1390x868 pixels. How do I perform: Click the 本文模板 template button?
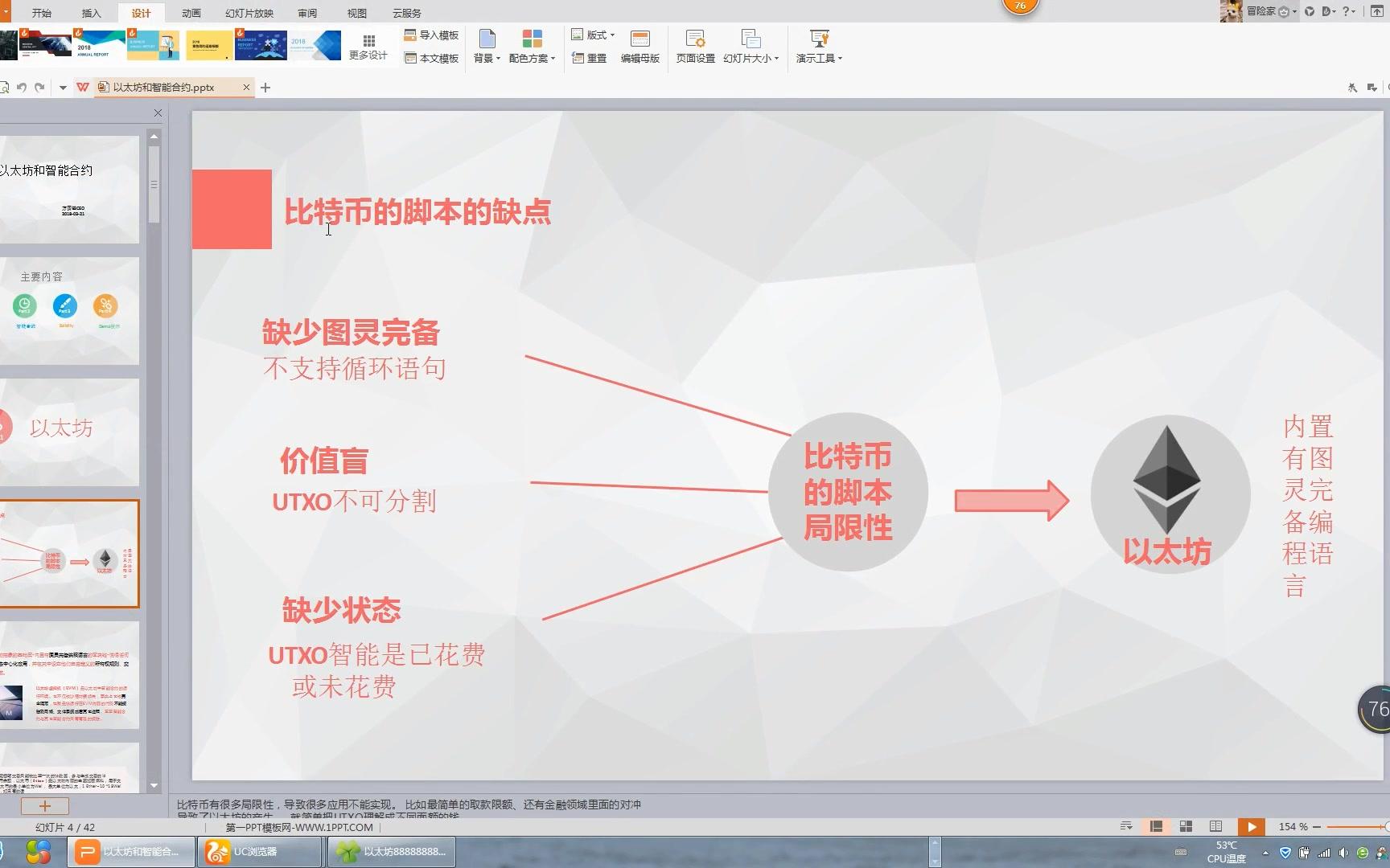pyautogui.click(x=431, y=58)
